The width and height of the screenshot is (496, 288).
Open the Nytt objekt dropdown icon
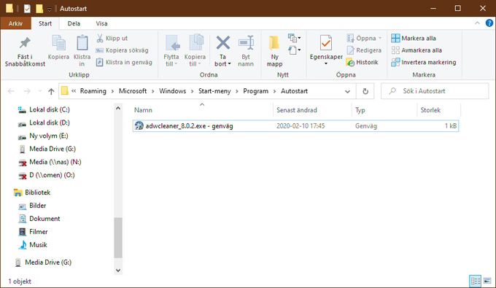(x=294, y=38)
